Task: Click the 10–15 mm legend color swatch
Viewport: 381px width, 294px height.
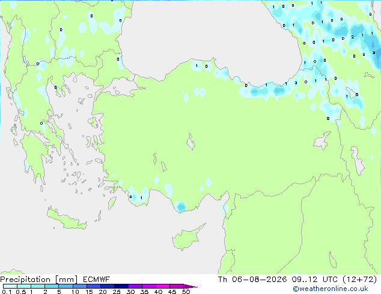Action: (x=79, y=286)
